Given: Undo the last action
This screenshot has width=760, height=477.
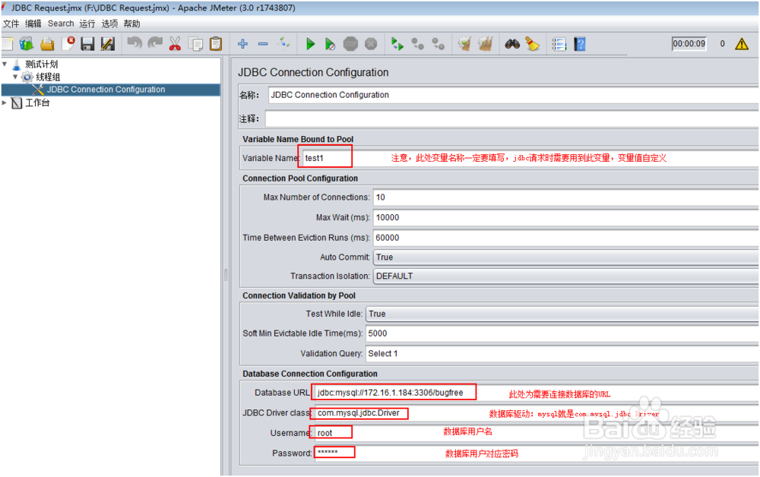Looking at the screenshot, I should click(x=135, y=43).
